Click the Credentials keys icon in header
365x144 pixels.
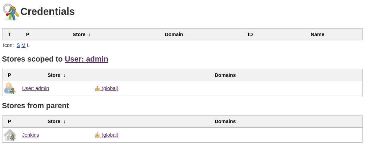click(11, 12)
